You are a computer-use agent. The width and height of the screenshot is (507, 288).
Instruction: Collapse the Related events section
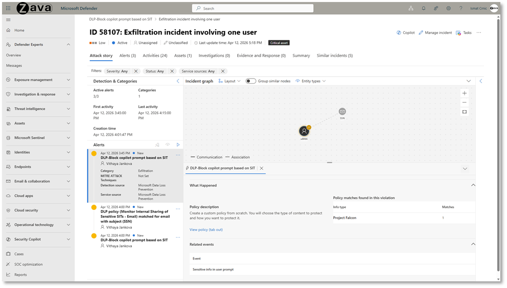[x=473, y=244]
